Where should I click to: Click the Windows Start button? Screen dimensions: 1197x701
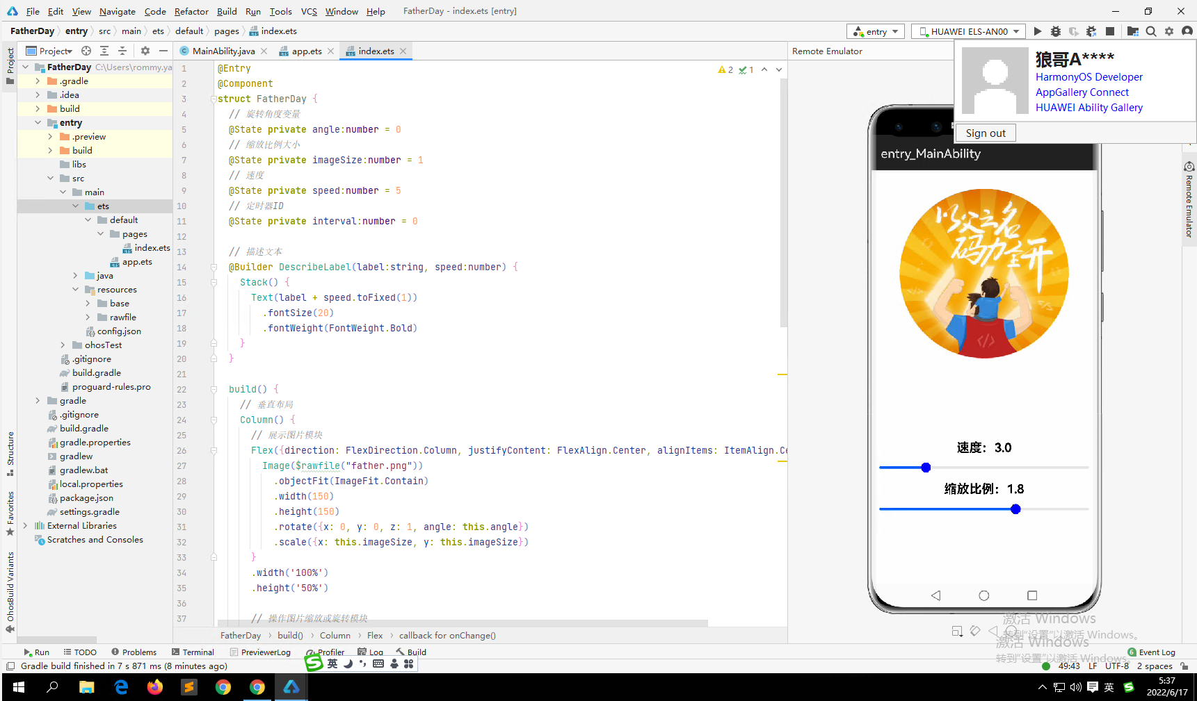[19, 687]
